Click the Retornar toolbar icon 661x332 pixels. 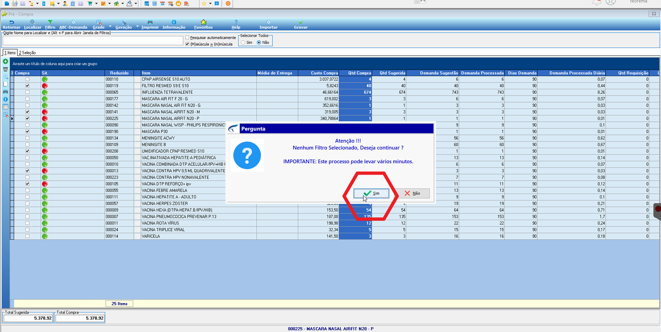(x=11, y=25)
